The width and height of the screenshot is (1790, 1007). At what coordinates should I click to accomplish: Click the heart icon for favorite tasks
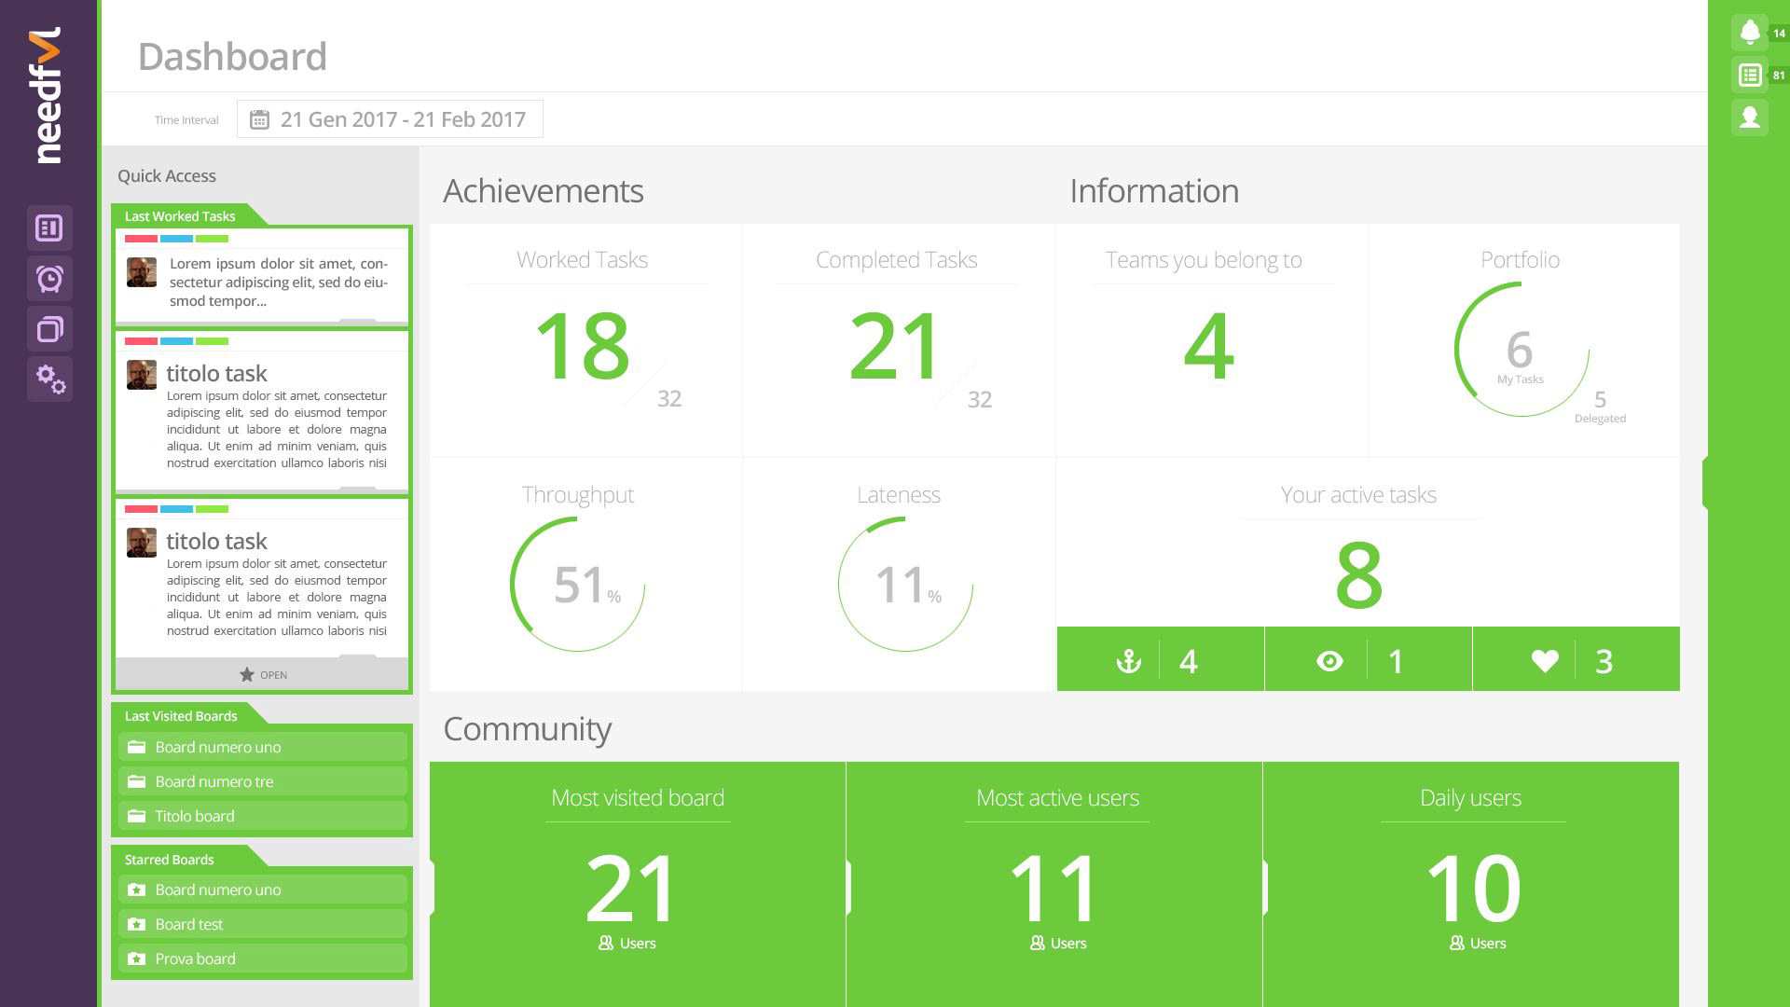click(1545, 661)
